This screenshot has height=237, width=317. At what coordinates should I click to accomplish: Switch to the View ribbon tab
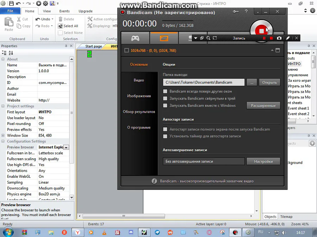(47, 11)
